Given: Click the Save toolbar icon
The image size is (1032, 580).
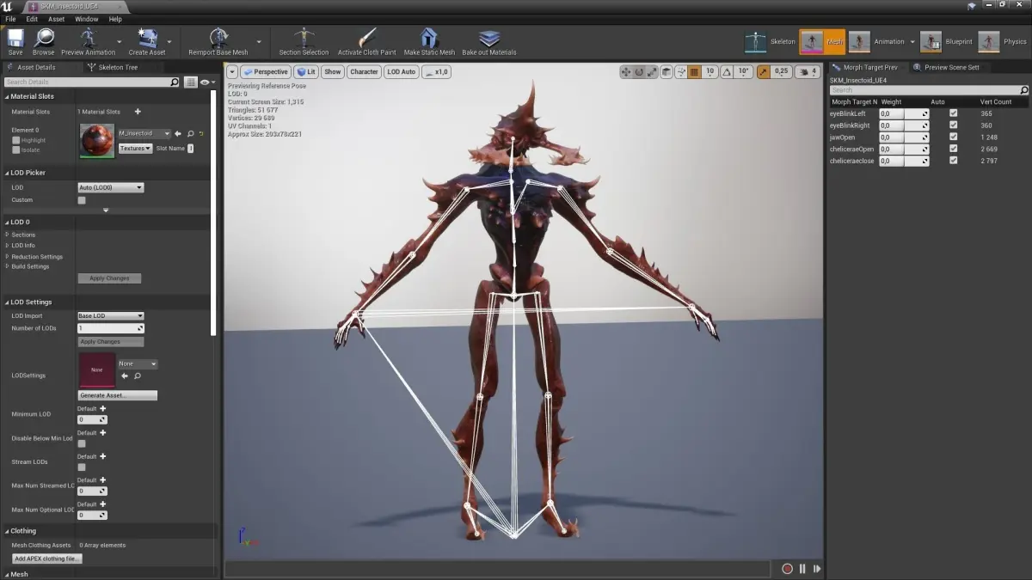Looking at the screenshot, I should [15, 38].
